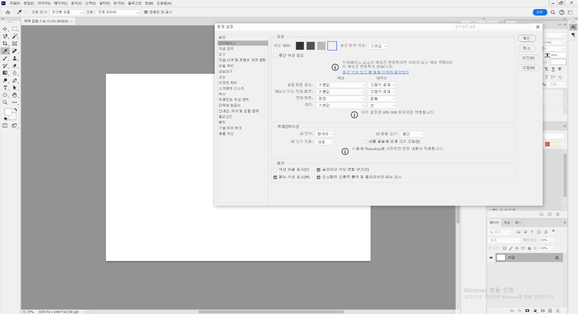Viewport: 578px width, 314px height.
Task: Select the Rectangular Marquee tool
Action: [x=15, y=29]
